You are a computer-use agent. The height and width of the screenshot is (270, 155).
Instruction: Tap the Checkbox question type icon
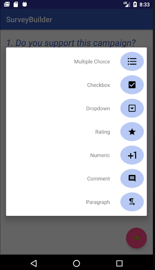[x=132, y=85]
